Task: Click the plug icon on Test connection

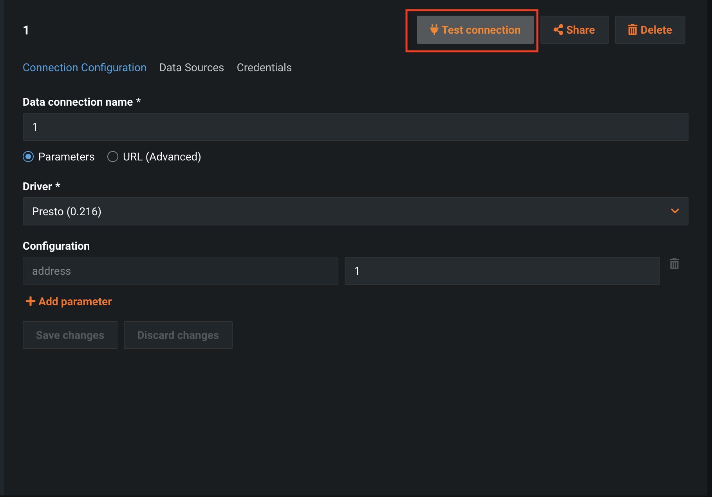Action: (x=434, y=30)
